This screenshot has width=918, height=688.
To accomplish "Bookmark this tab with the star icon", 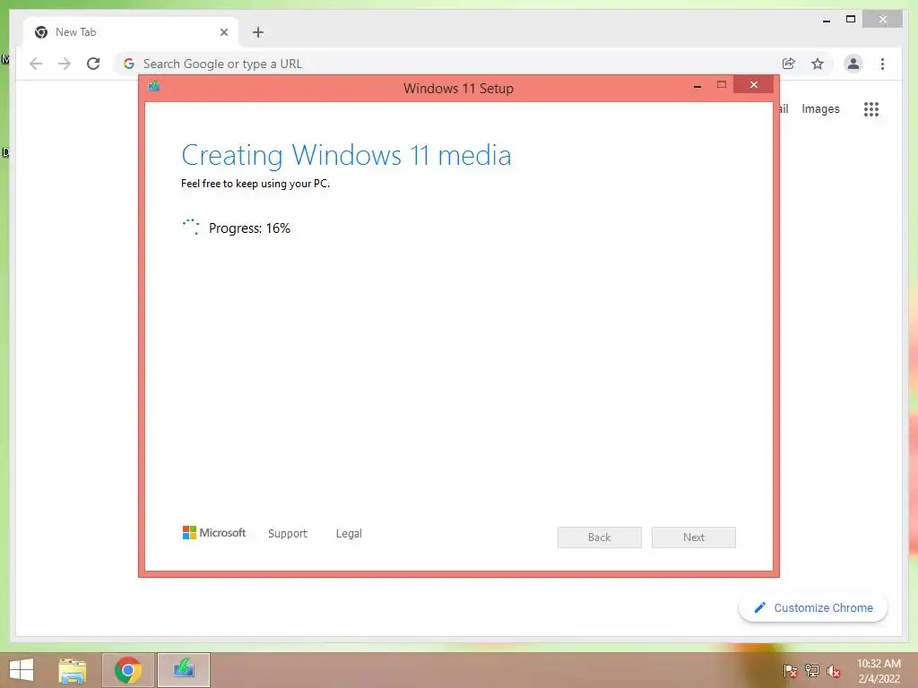I will click(818, 64).
